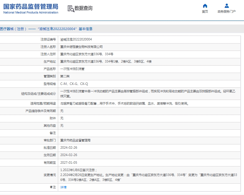Click the 首页 label
The image size is (244, 195).
[205, 12]
